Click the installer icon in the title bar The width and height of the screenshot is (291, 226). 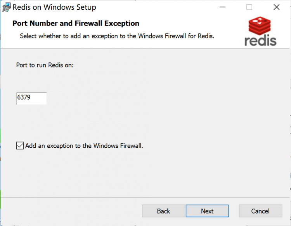pos(6,7)
